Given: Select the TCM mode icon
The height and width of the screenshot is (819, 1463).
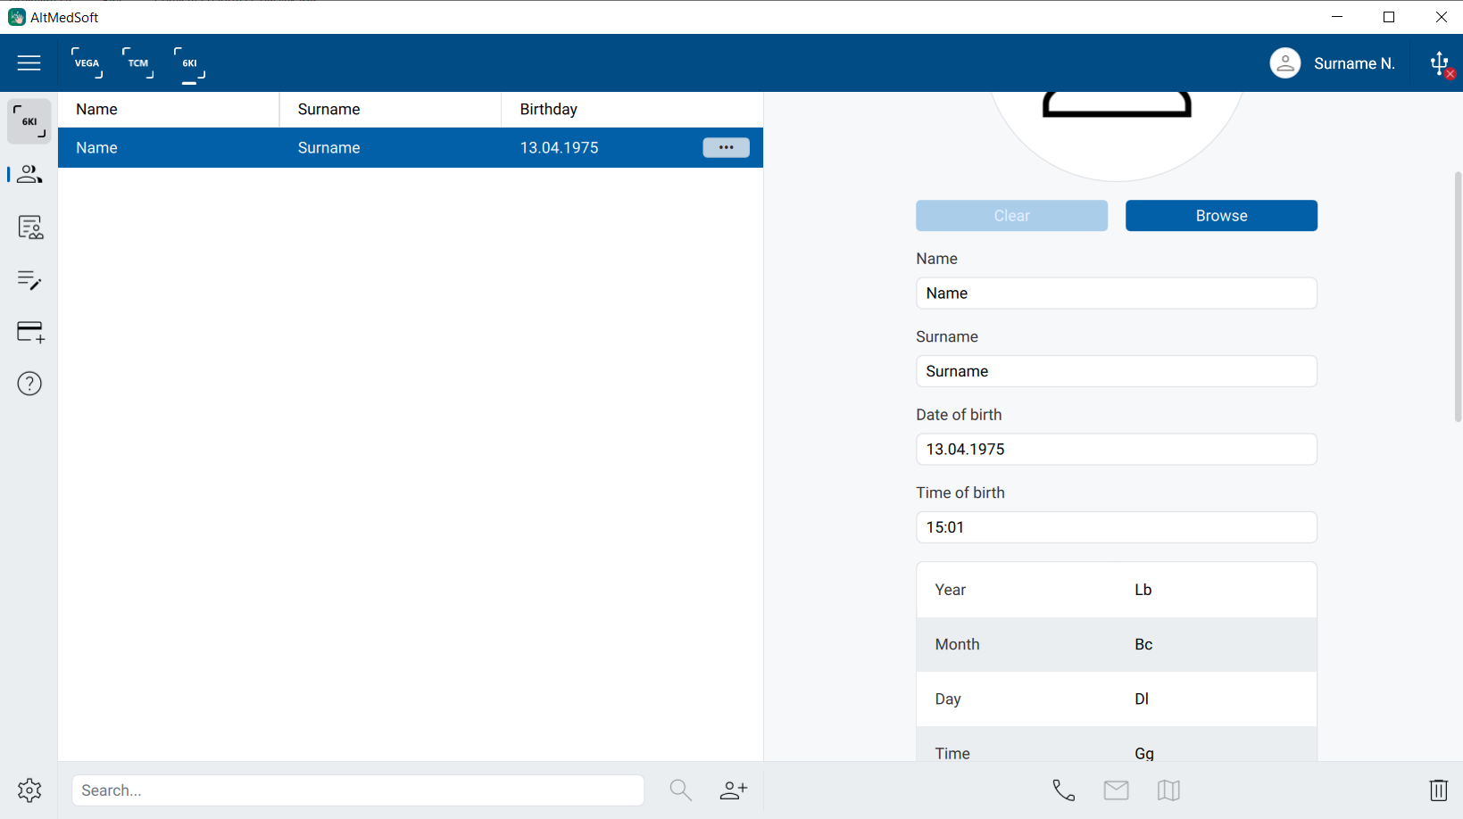Looking at the screenshot, I should pos(138,63).
